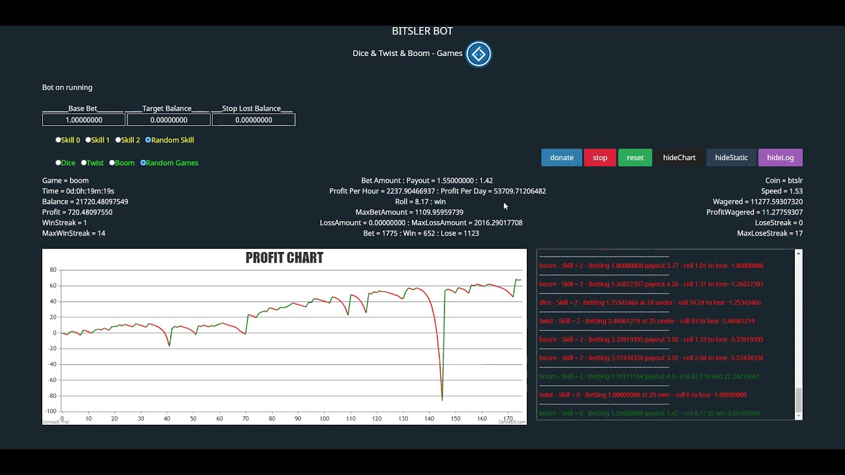The image size is (845, 475).
Task: Click the dice log entry rolling 74.24
Action: pos(650,302)
